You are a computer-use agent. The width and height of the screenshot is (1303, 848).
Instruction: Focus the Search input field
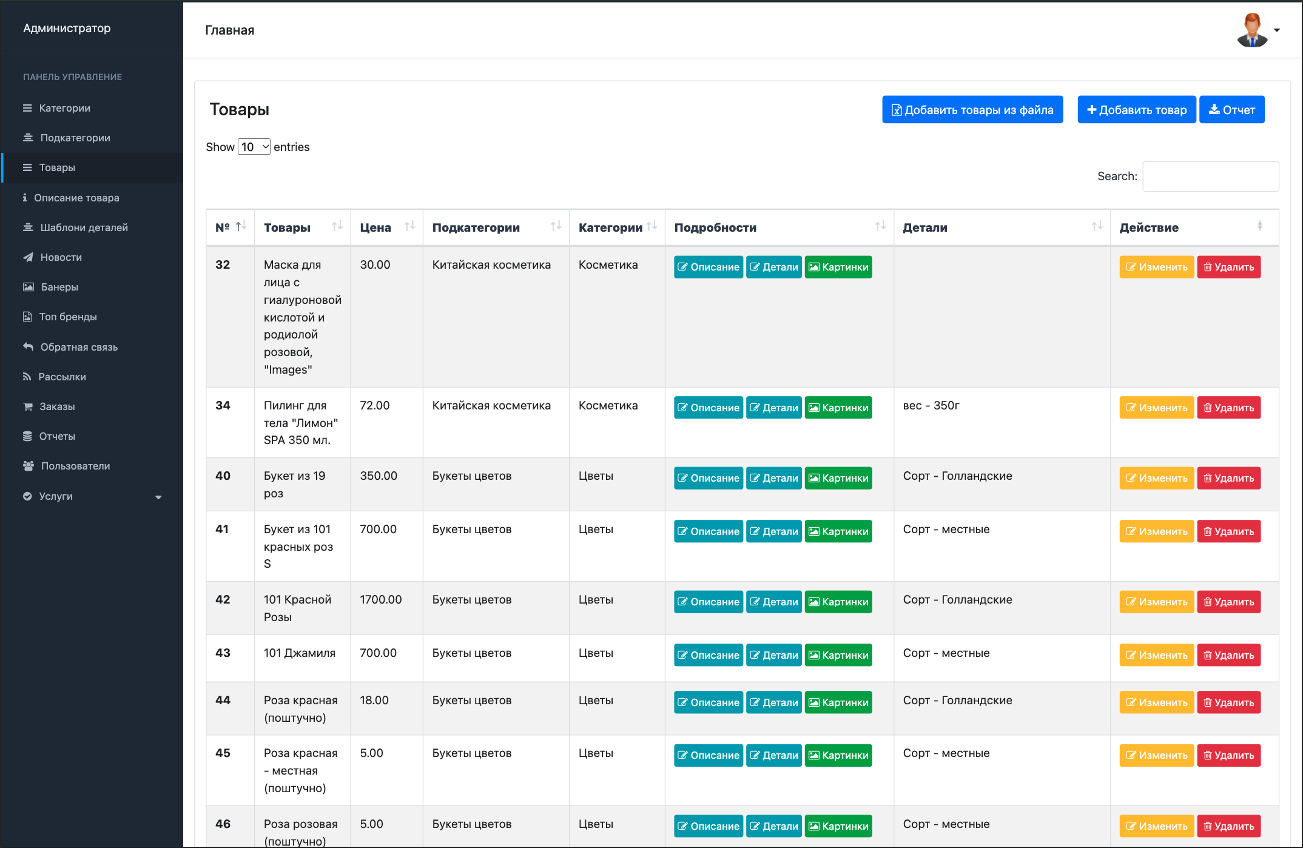coord(1211,176)
